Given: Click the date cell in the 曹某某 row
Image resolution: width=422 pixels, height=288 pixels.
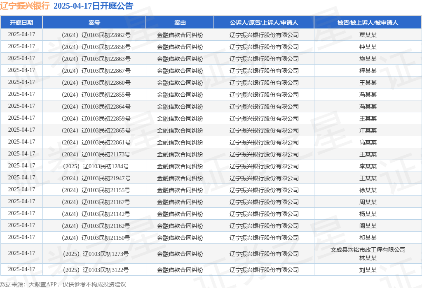Looking at the screenshot, I should click(x=21, y=35).
